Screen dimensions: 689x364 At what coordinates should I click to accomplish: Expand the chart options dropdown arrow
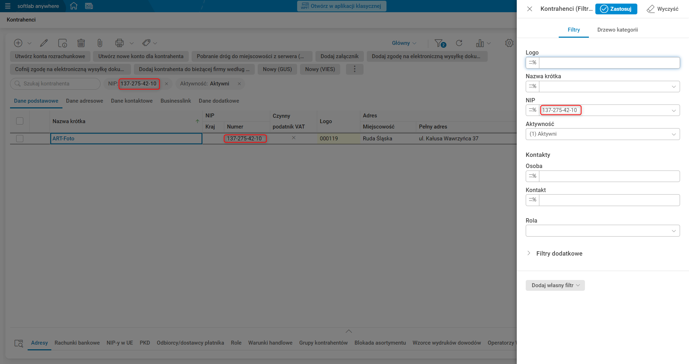tap(489, 43)
